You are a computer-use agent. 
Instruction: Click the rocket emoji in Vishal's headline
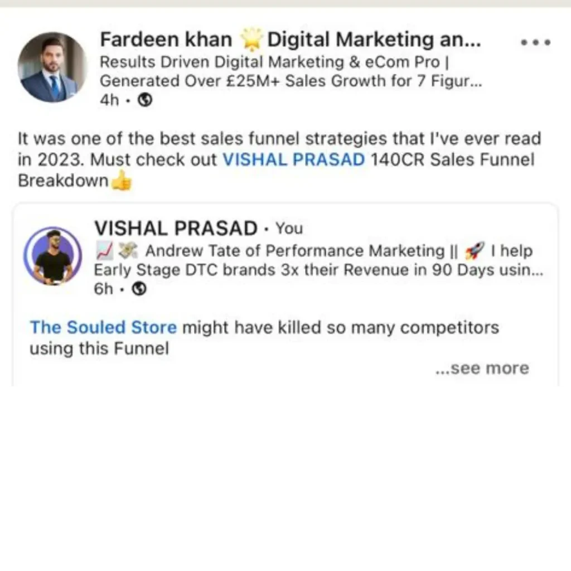(475, 251)
